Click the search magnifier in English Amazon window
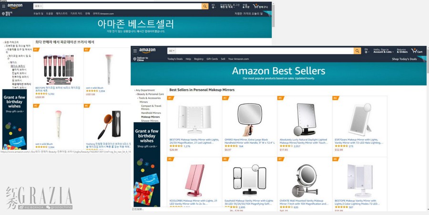The image size is (429, 215). [357, 51]
